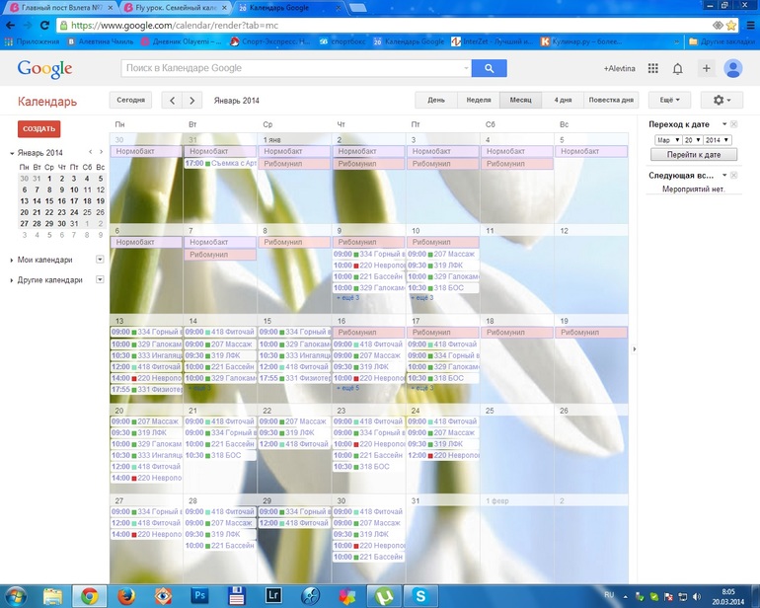Open the settings gear menu

click(721, 100)
